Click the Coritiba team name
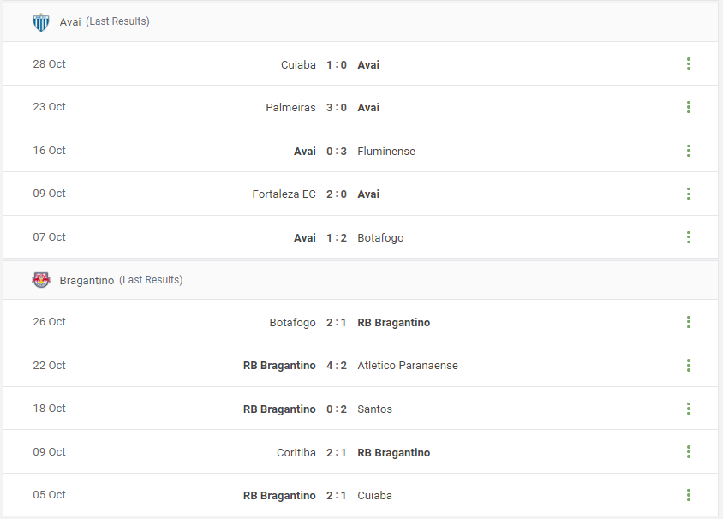This screenshot has height=519, width=723. 296,453
